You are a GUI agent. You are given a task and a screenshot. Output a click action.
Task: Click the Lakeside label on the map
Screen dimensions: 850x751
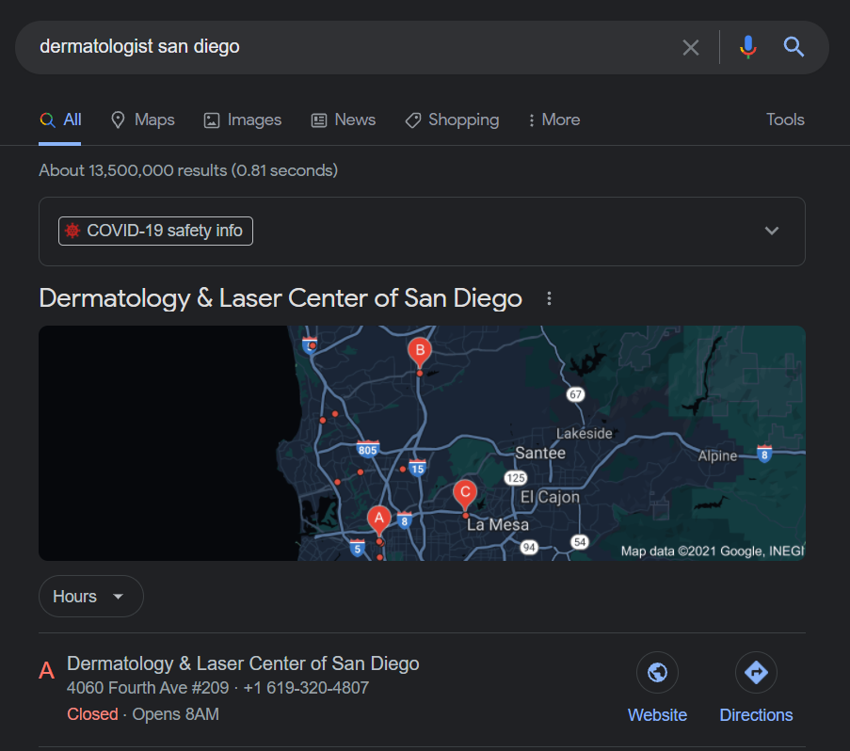[x=584, y=434]
